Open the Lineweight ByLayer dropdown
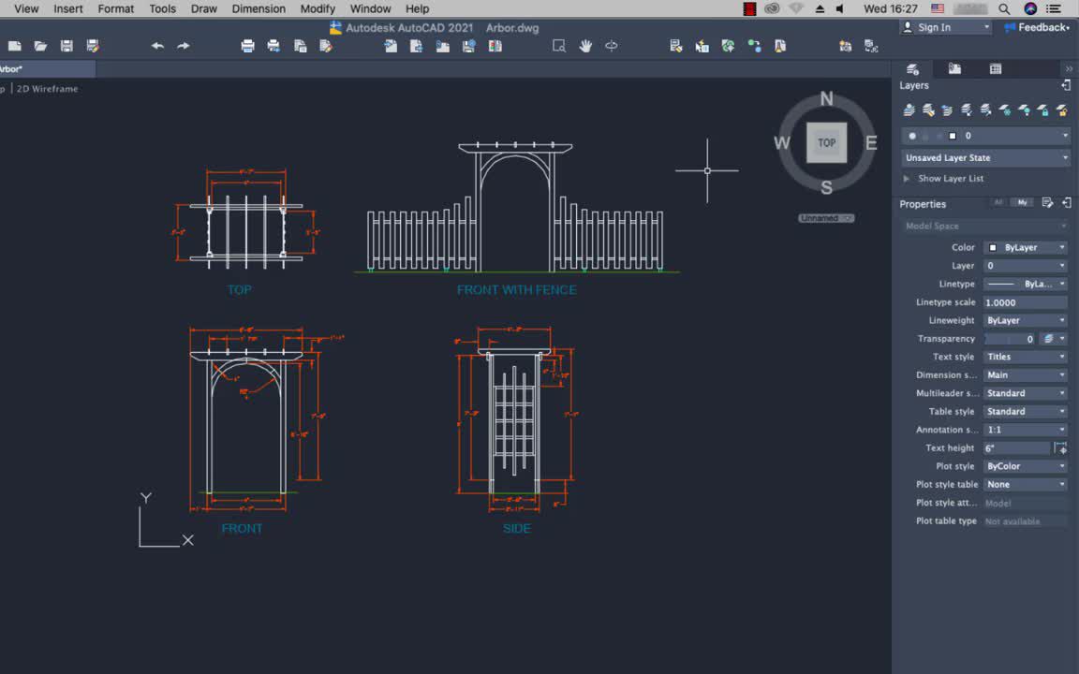Viewport: 1079px width, 674px height. coord(1025,320)
